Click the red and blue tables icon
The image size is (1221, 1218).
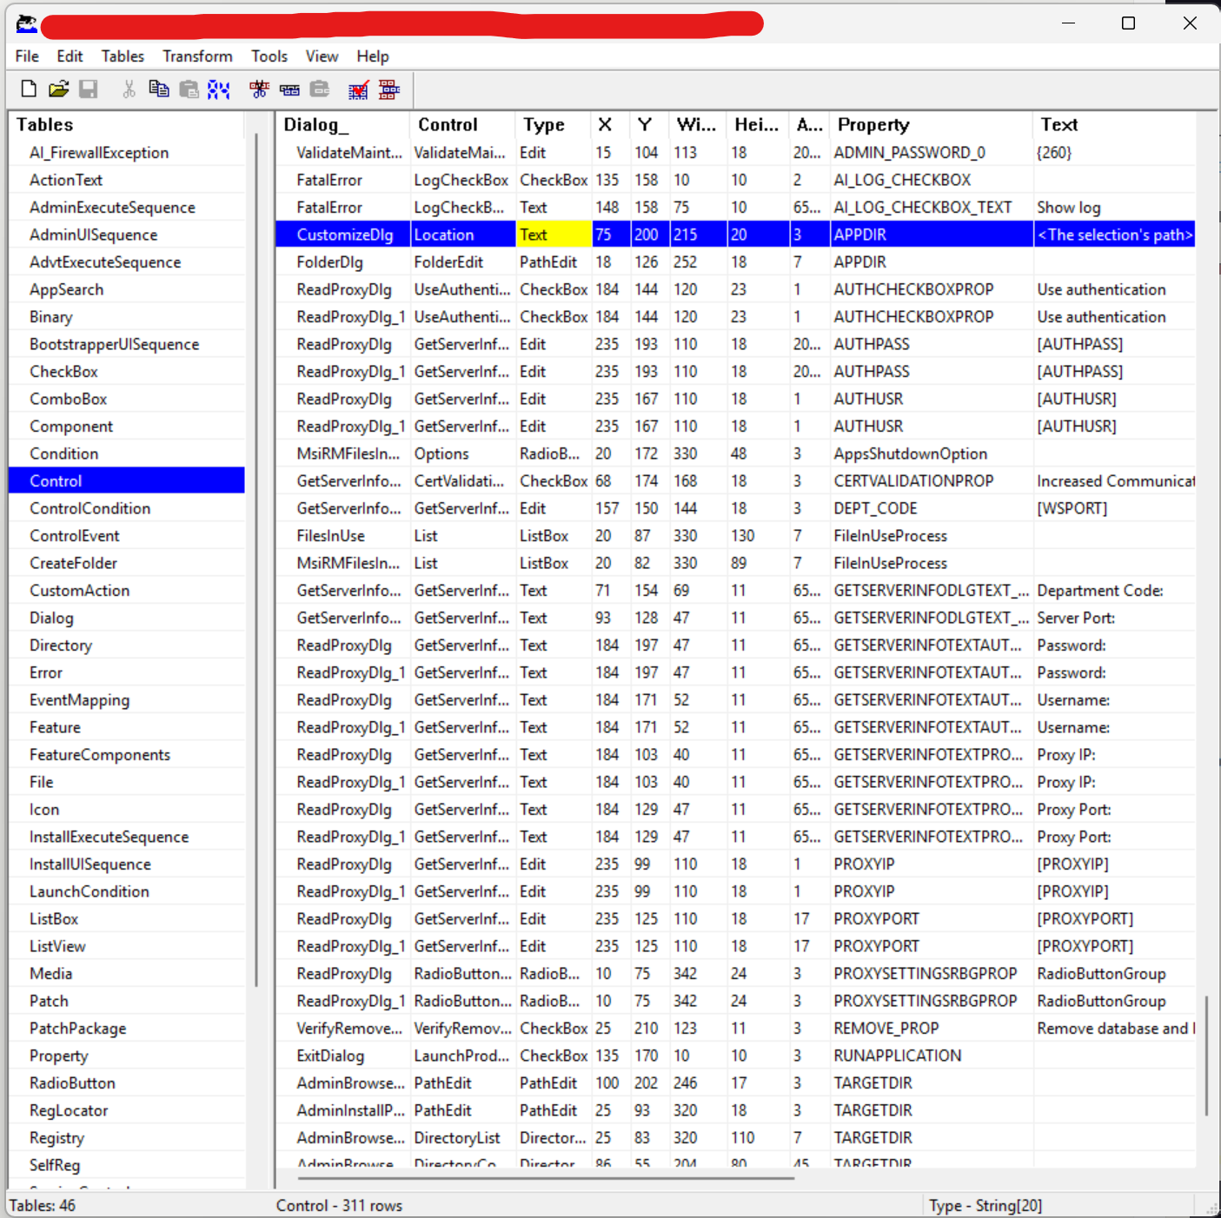pos(388,89)
